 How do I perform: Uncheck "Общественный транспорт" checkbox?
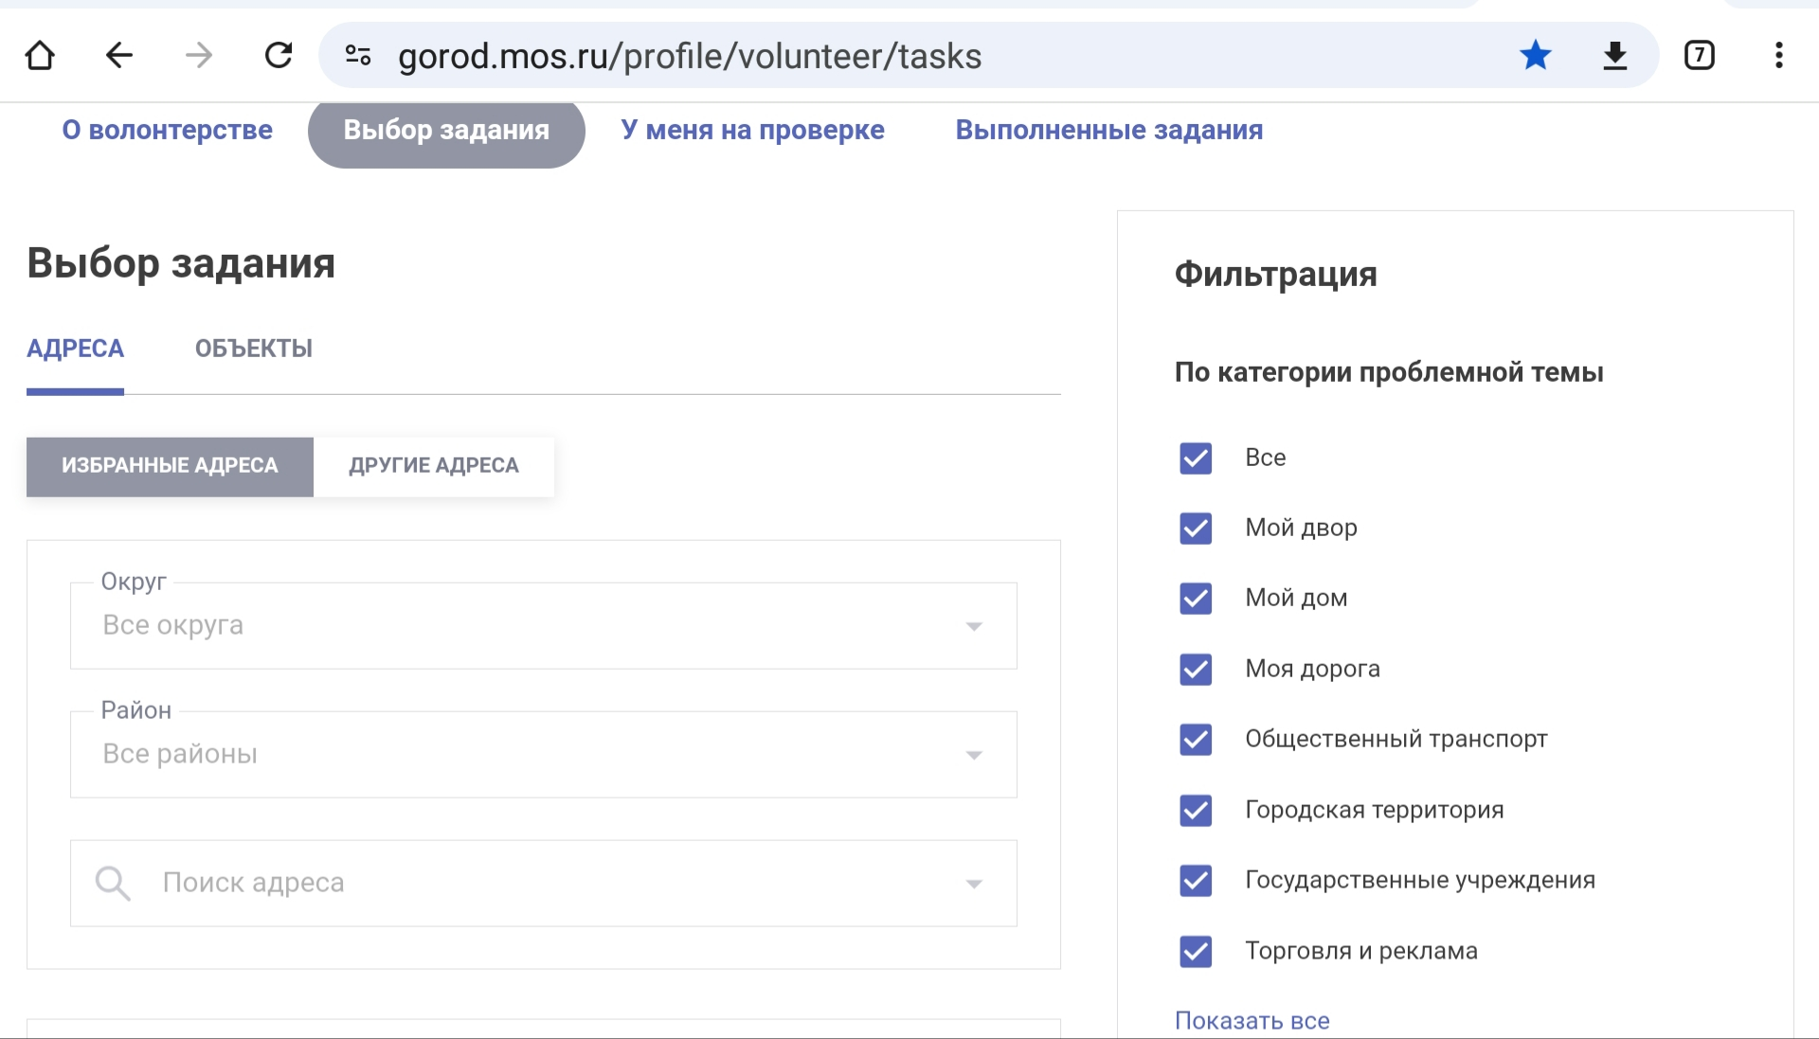point(1196,739)
